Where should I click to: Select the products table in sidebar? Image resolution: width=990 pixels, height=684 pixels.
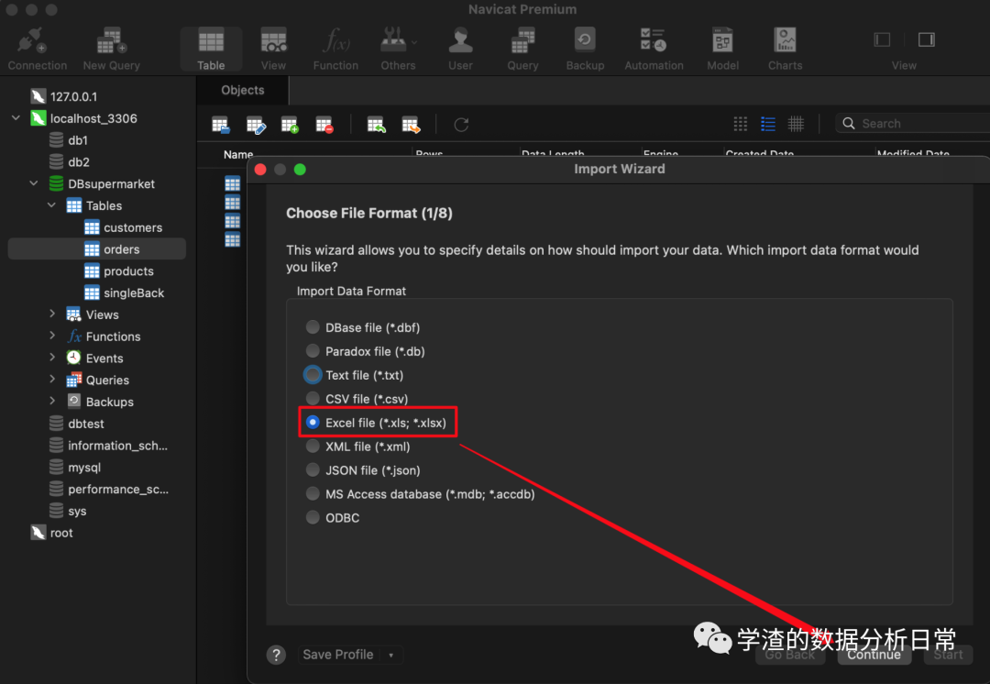pyautogui.click(x=118, y=271)
